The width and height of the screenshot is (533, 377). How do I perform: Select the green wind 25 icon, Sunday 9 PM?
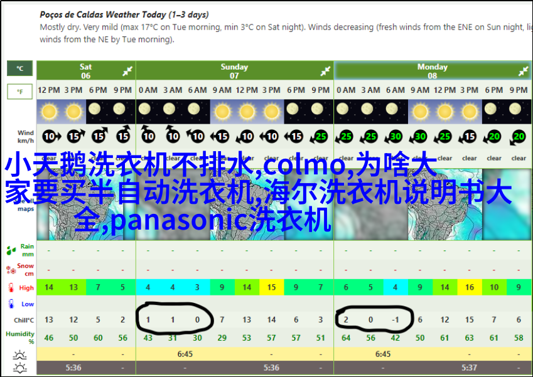tap(318, 137)
